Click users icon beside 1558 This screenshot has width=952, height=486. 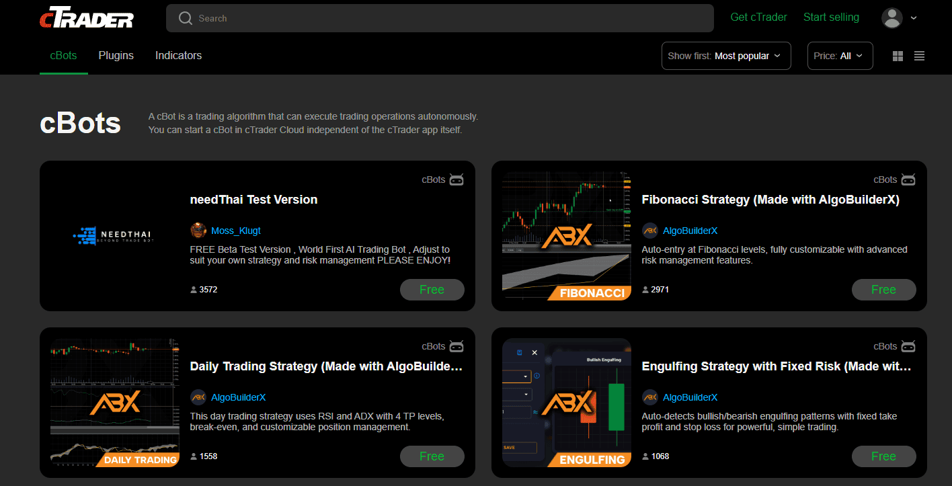[194, 456]
